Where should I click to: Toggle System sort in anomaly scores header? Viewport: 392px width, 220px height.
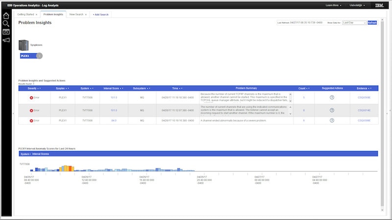[25, 154]
